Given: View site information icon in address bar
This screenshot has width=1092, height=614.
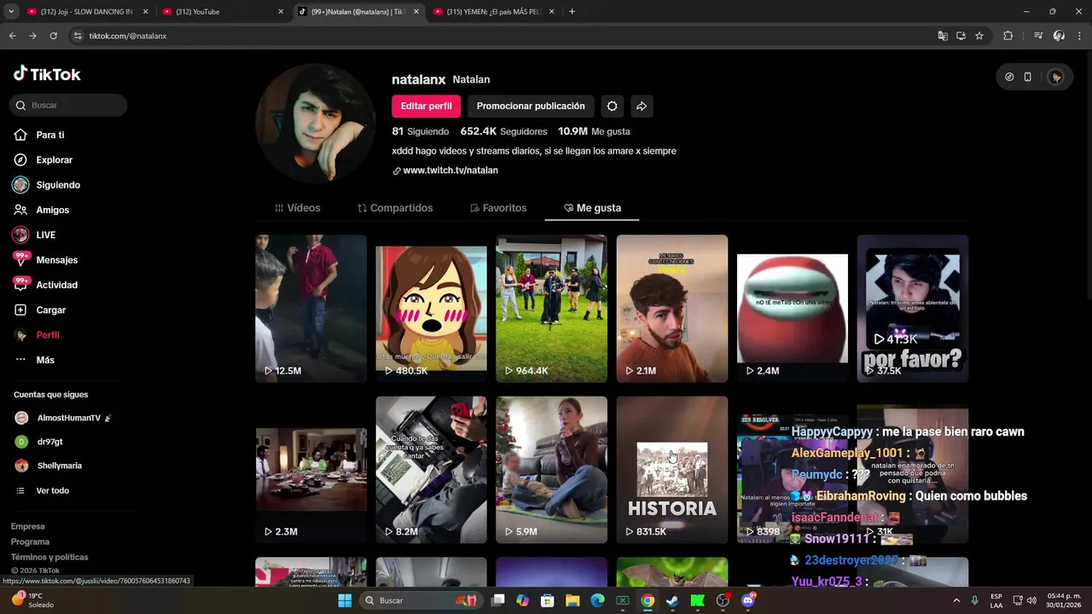Looking at the screenshot, I should 78,36.
